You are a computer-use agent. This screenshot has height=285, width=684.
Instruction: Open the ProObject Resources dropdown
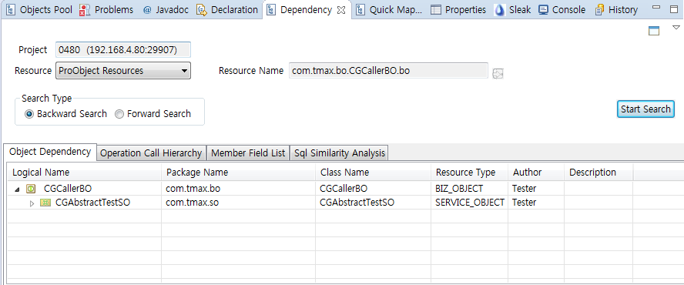tap(123, 70)
